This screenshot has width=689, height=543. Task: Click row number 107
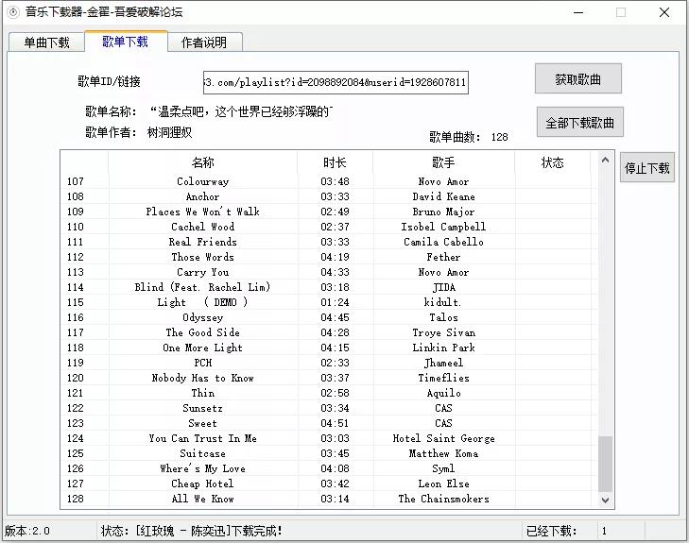[x=76, y=181]
